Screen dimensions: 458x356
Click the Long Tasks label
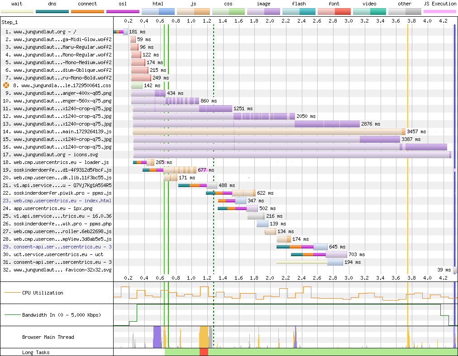coord(36,352)
